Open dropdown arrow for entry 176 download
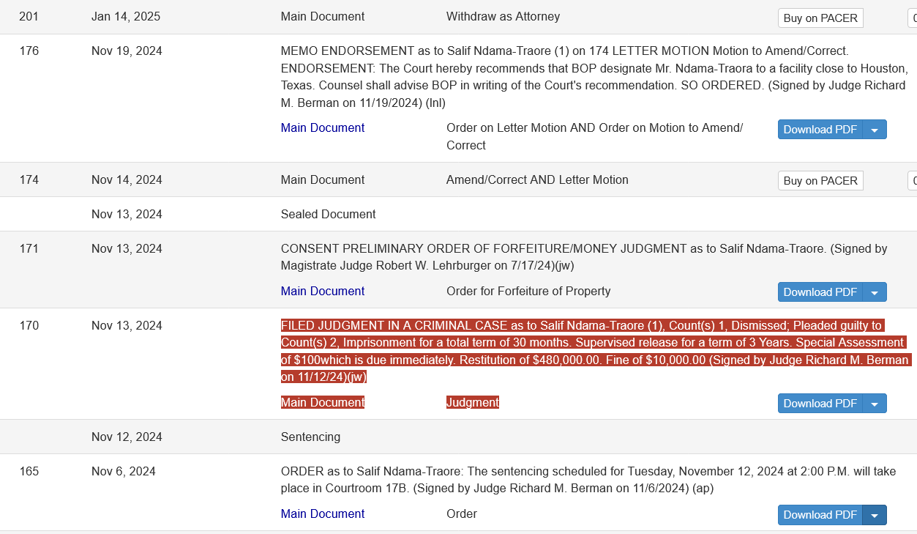Screen dimensions: 917x534 (x=875, y=130)
